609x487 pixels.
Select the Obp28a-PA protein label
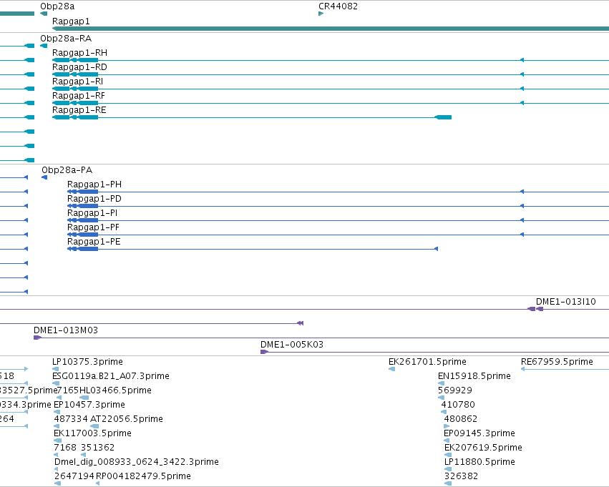click(x=67, y=170)
